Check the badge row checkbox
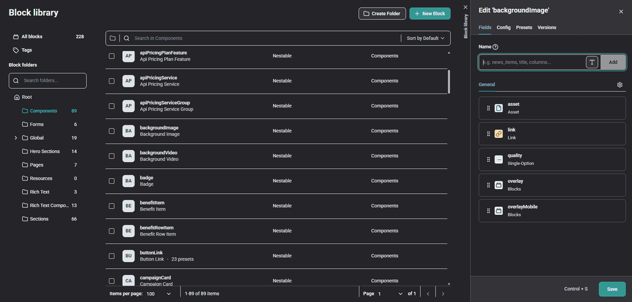Image resolution: width=632 pixels, height=302 pixels. pos(112,181)
